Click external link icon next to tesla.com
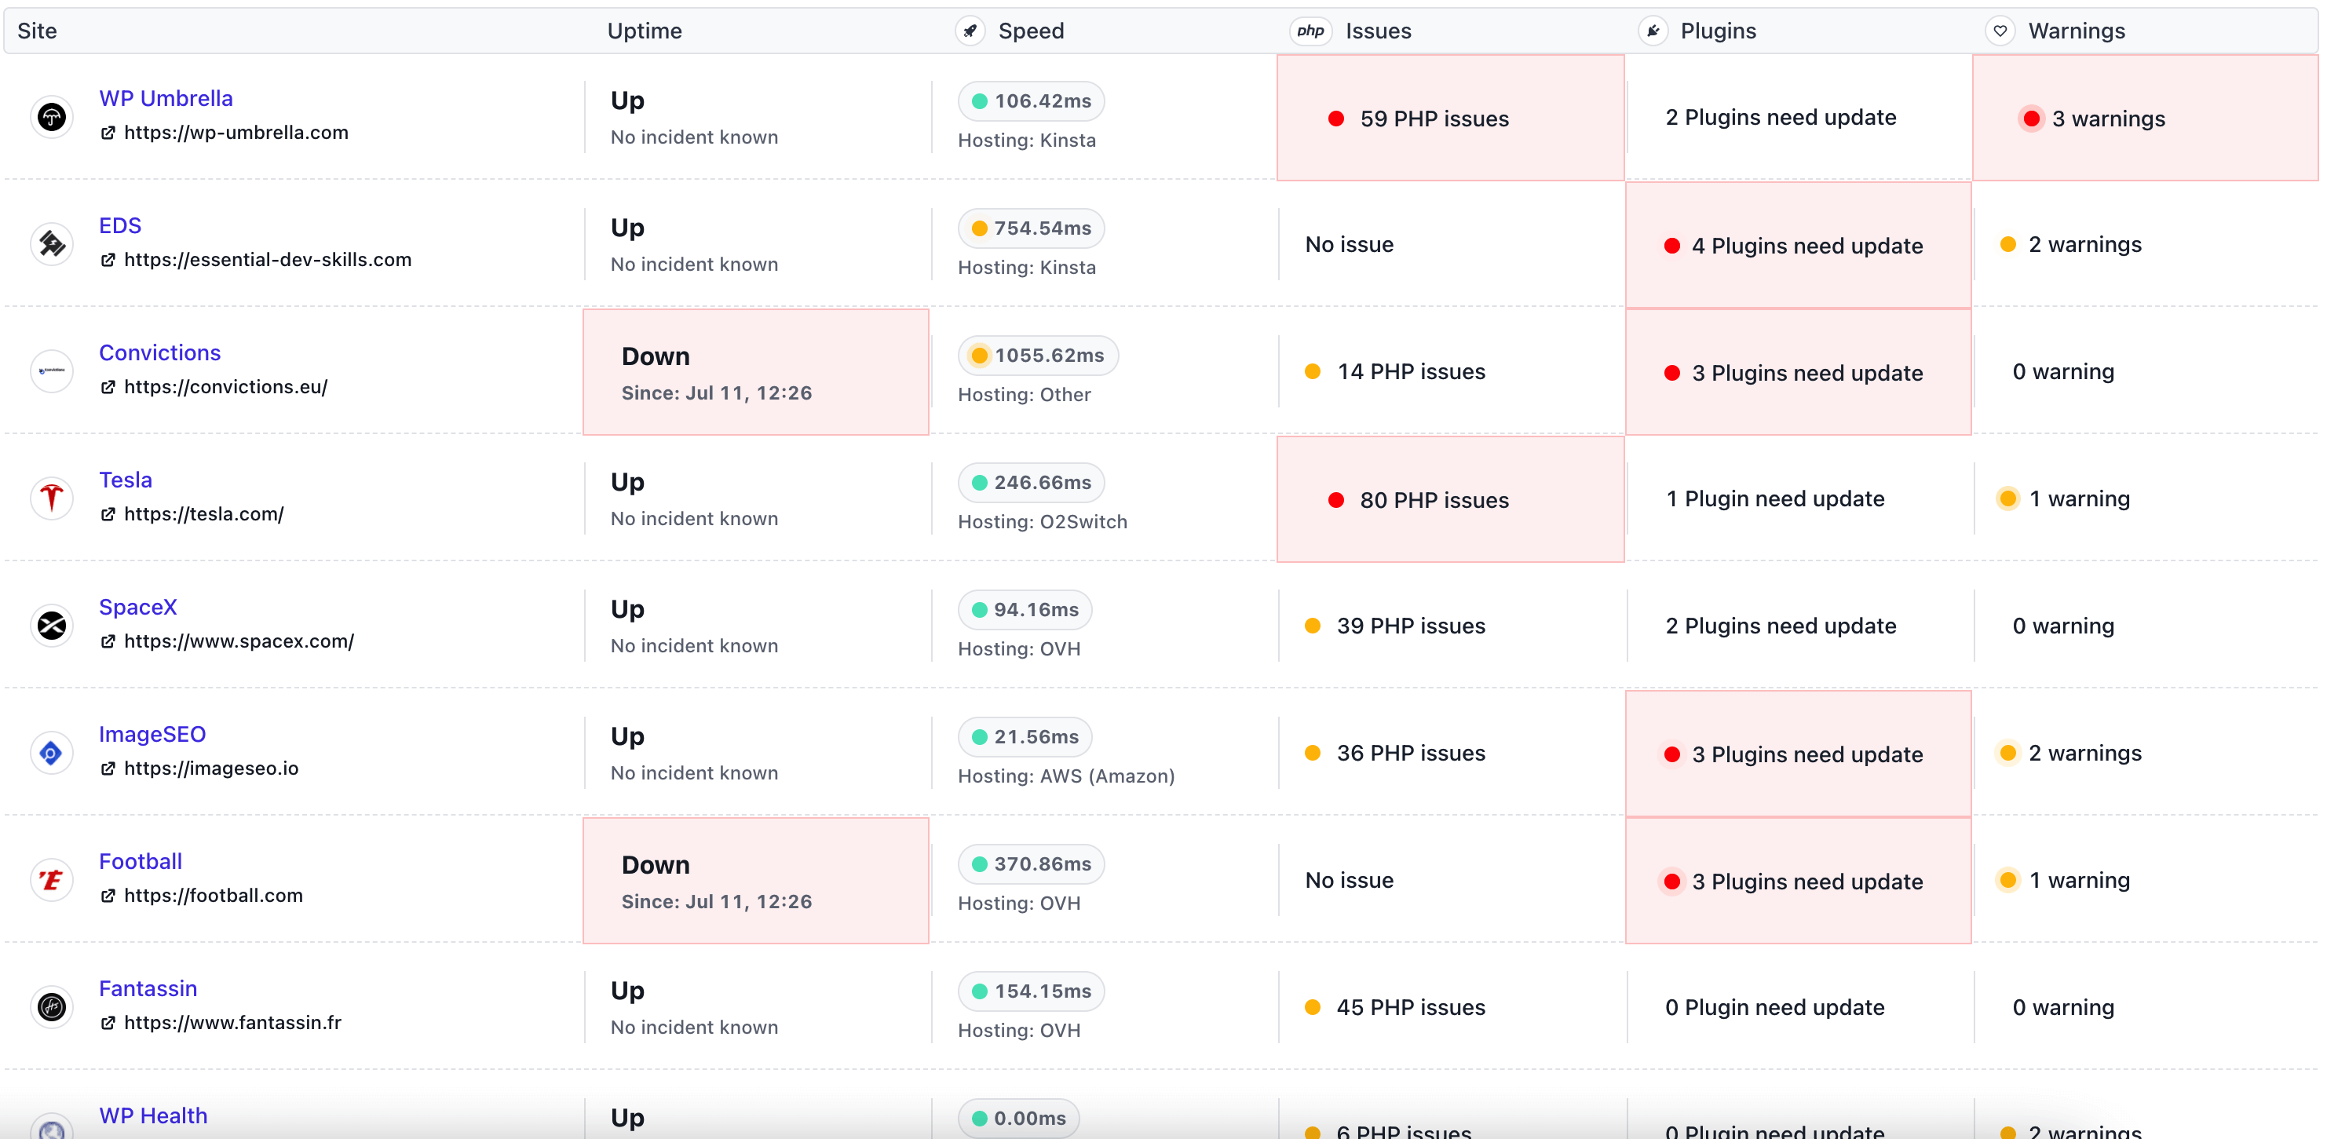This screenshot has height=1139, width=2327. [108, 515]
